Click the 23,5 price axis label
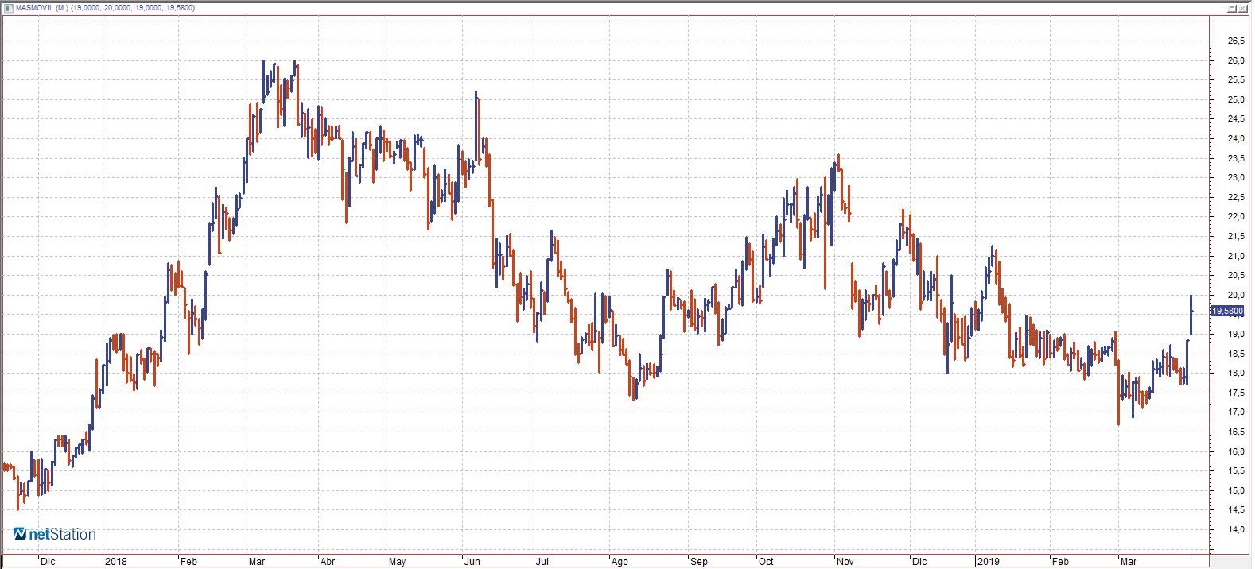 tap(1236, 158)
